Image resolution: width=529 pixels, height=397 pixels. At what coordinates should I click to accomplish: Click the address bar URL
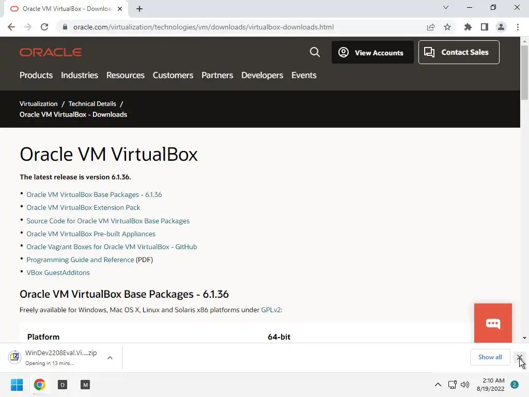[x=204, y=27]
